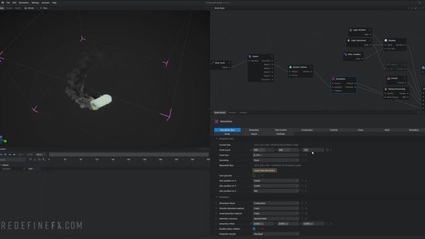The width and height of the screenshot is (425, 239).
Task: Click the timeline loop icon
Action: [x=19, y=155]
